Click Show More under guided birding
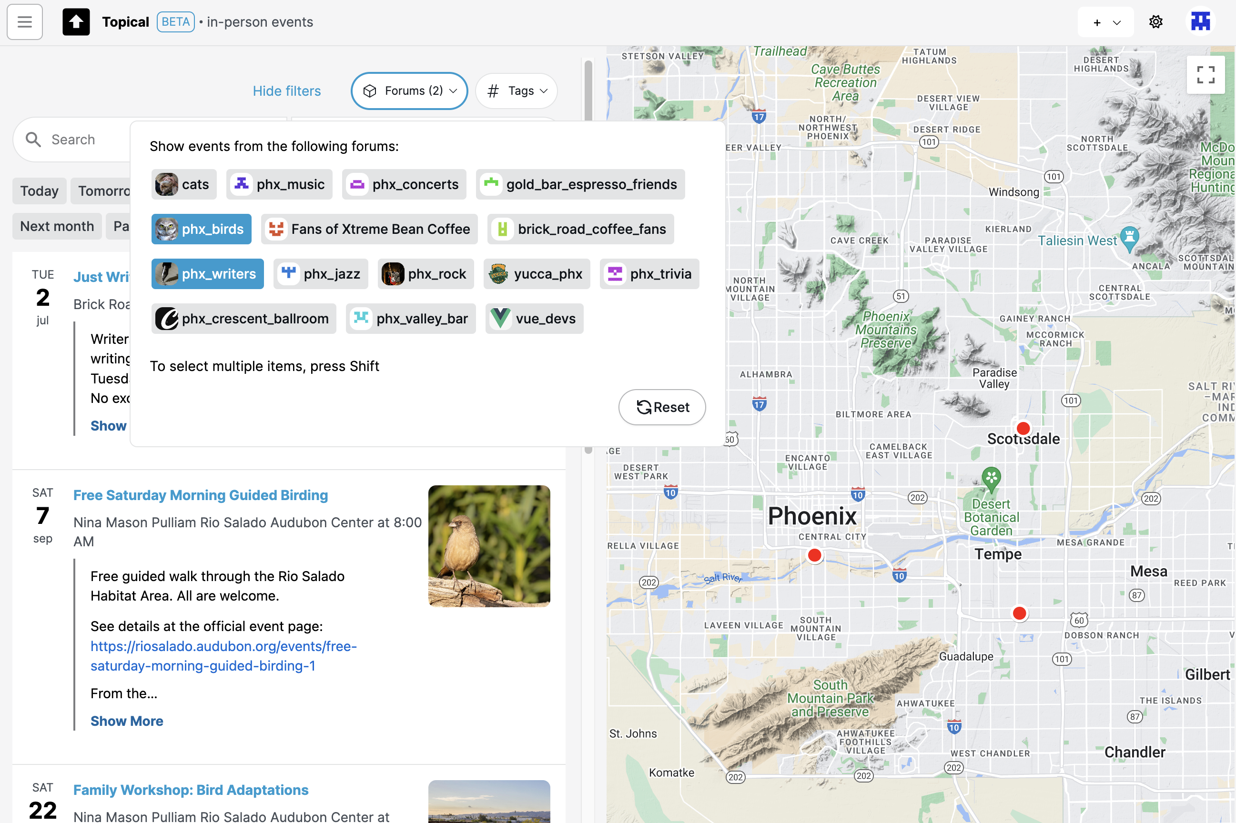 (127, 721)
